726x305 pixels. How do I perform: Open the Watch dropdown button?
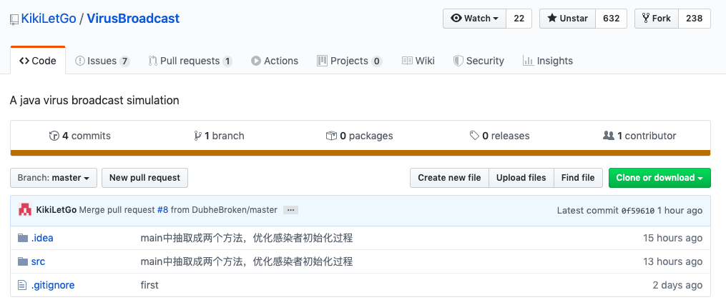[475, 19]
